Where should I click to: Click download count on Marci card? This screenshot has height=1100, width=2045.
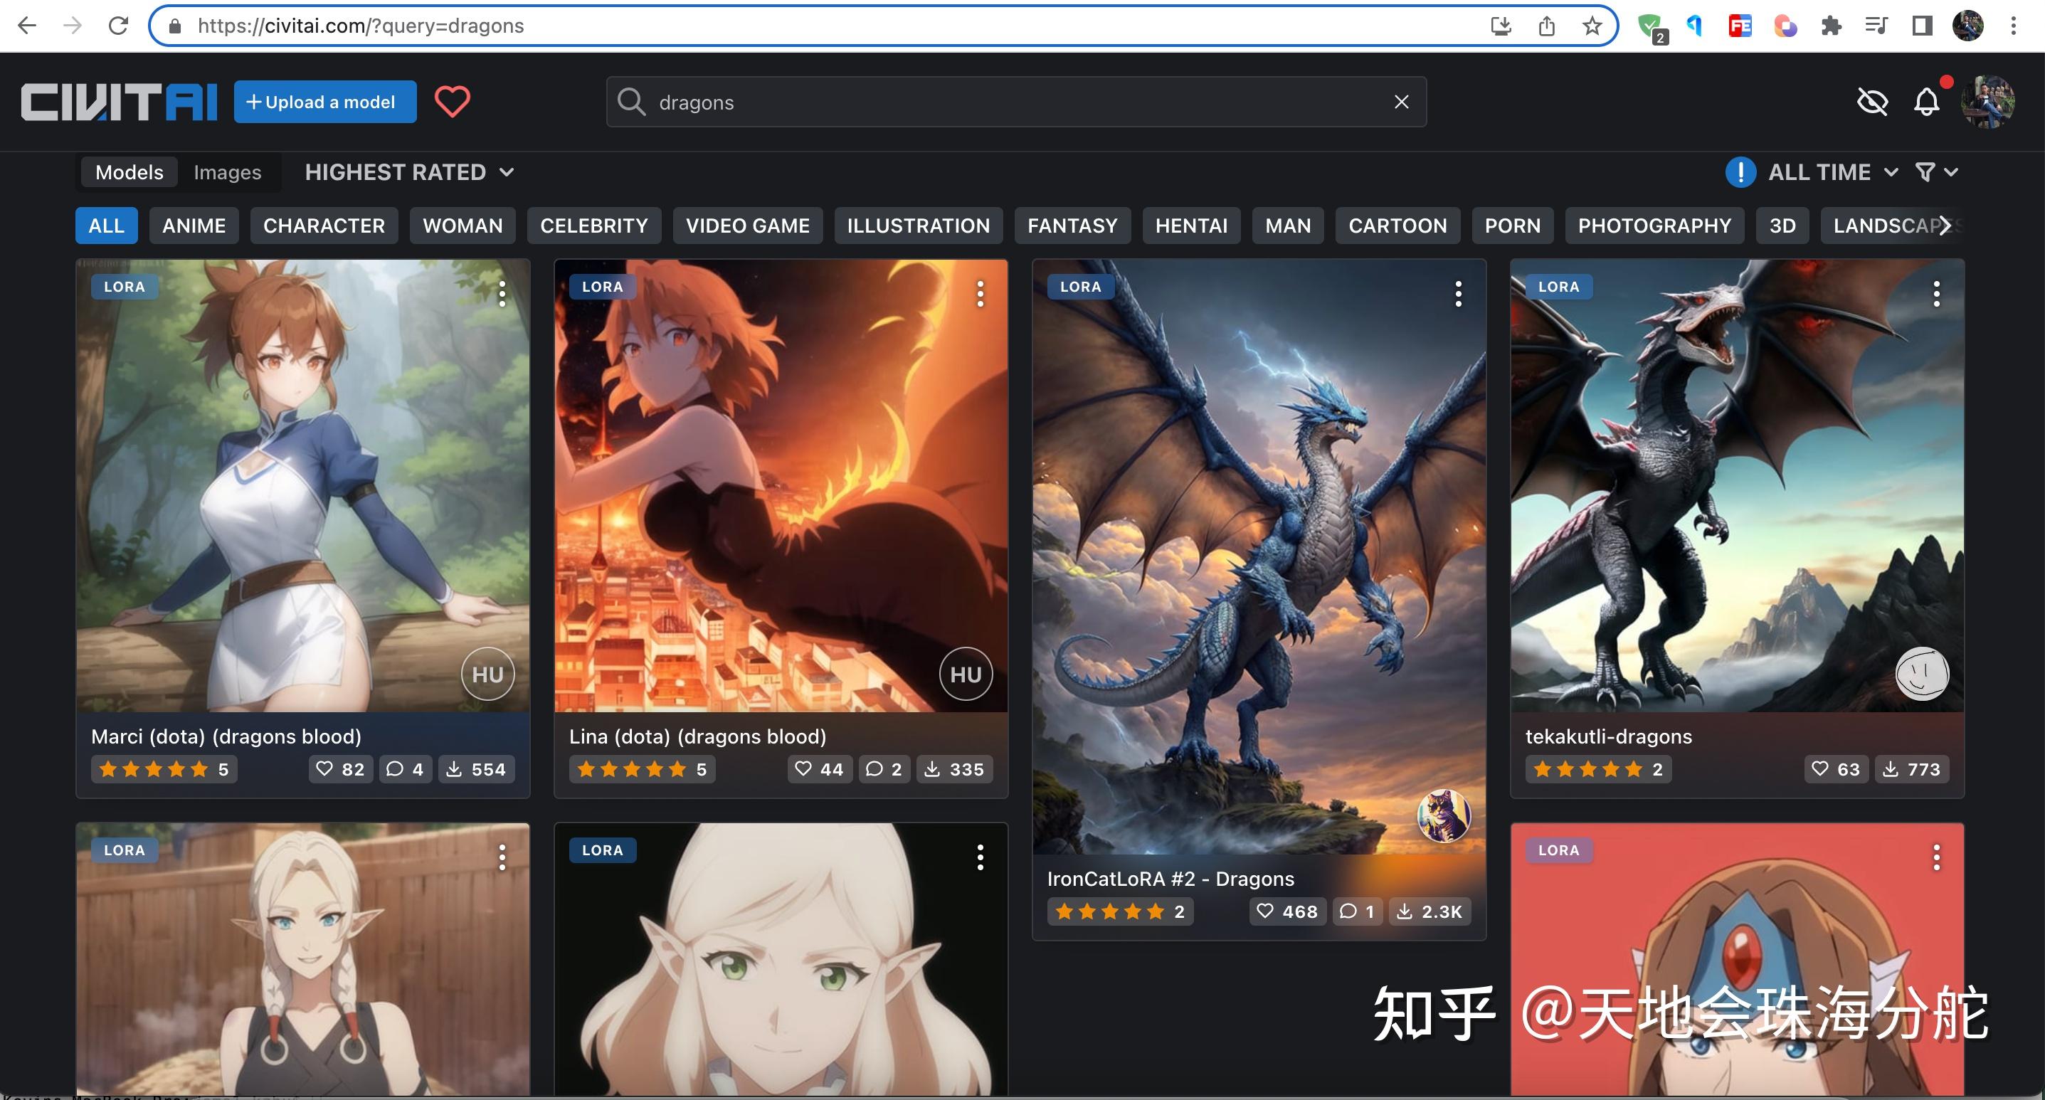click(475, 769)
